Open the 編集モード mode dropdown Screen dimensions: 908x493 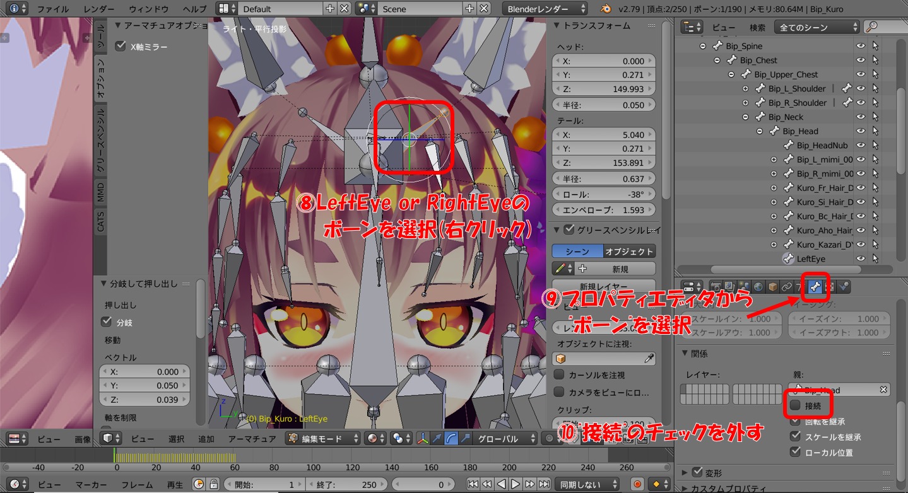coord(322,439)
